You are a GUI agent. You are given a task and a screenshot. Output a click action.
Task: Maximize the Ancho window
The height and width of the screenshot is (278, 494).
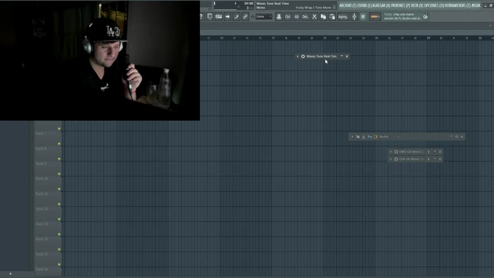[457, 137]
